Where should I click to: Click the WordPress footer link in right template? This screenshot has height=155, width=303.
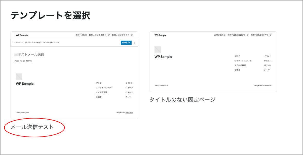(268, 86)
